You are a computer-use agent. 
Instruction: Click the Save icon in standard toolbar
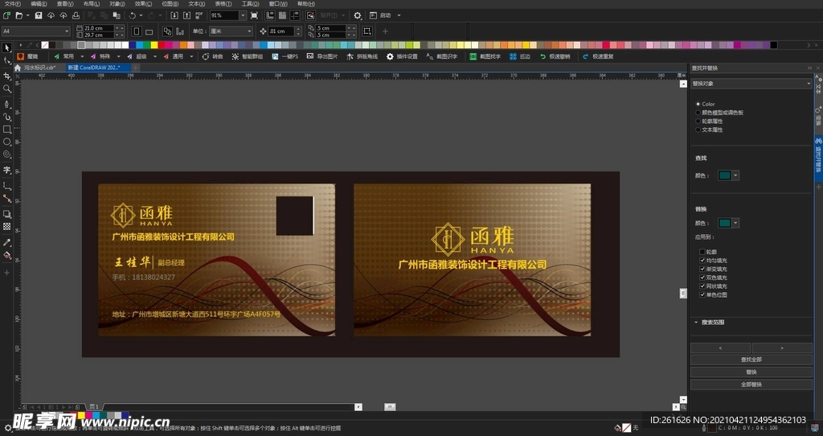click(39, 15)
